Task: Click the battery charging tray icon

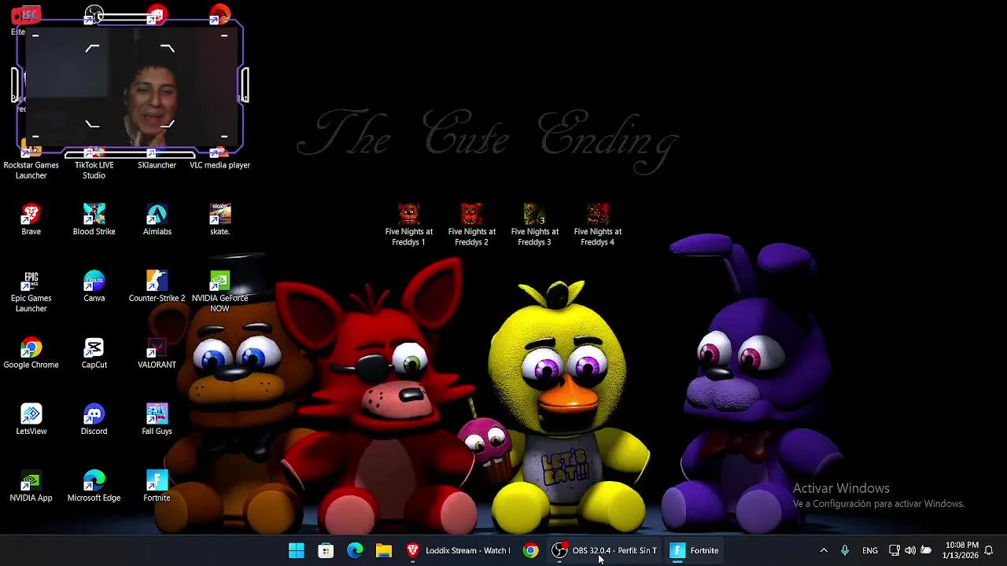Action: (x=926, y=550)
